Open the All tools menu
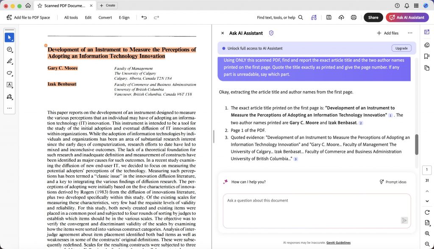 71,17
